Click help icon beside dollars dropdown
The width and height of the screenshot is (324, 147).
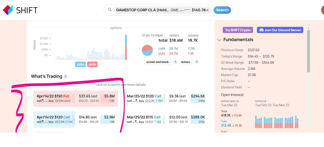point(197,62)
